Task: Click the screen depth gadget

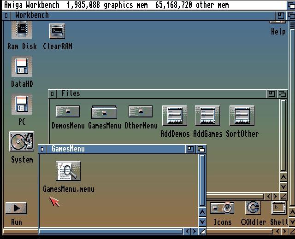Action: [291, 5]
